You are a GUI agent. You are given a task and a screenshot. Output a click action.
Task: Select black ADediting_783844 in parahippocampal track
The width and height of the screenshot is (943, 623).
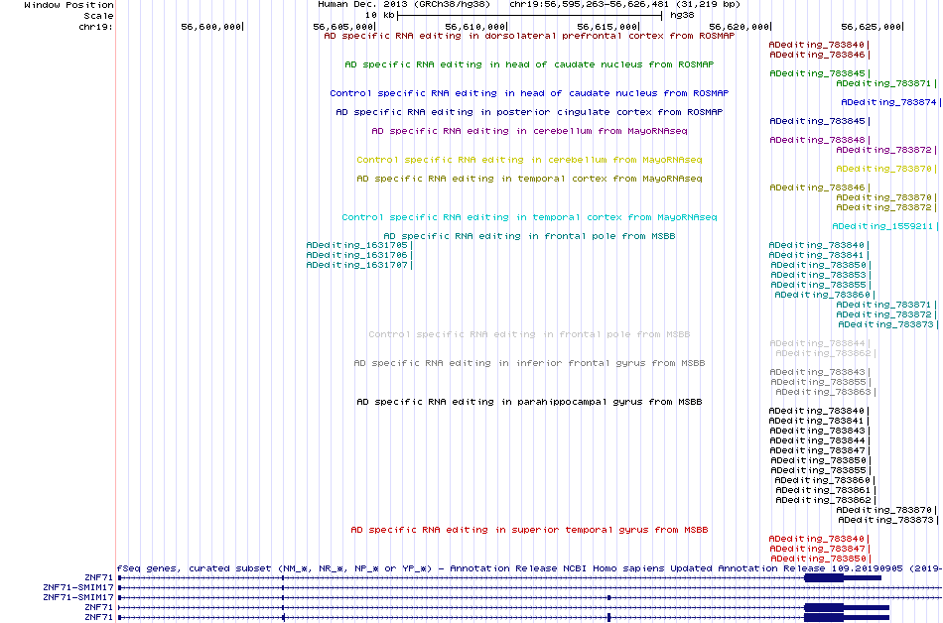pyautogui.click(x=819, y=441)
